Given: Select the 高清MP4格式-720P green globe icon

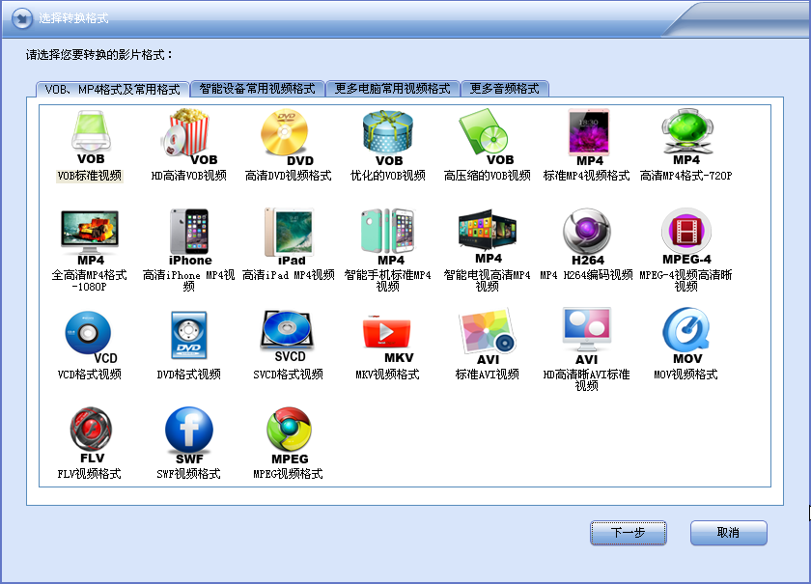Looking at the screenshot, I should coord(686,137).
